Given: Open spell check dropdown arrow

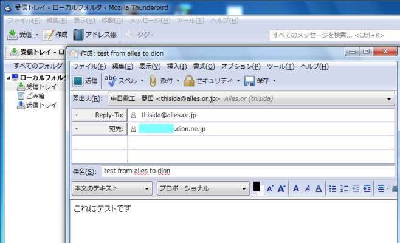Looking at the screenshot, I should coord(142,81).
